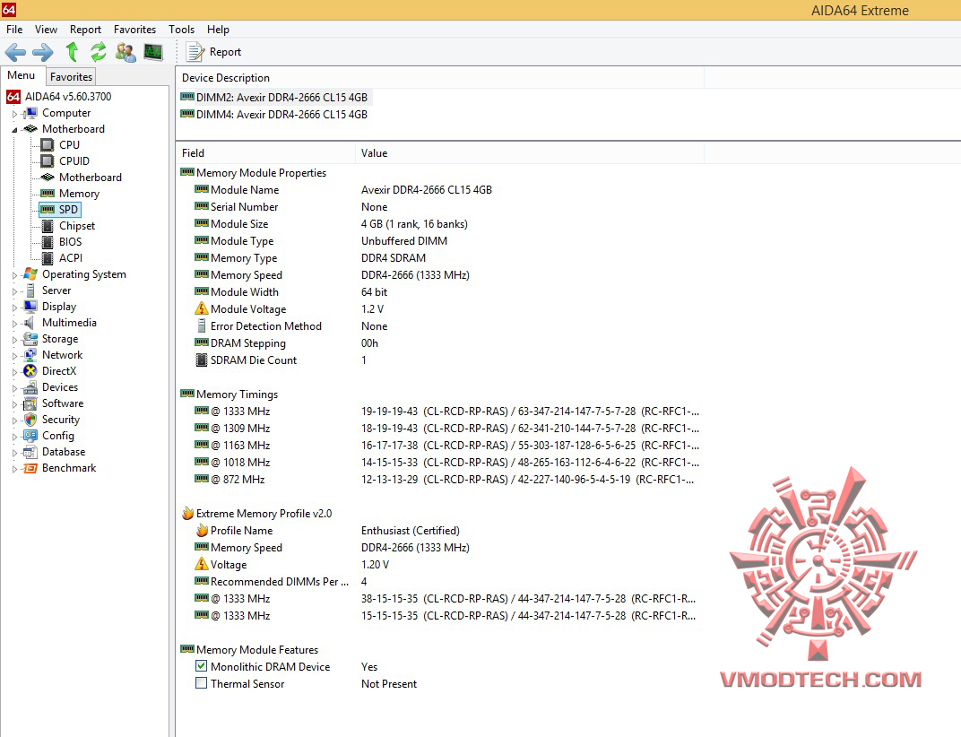Open the Favorites menu
This screenshot has width=961, height=737.
(134, 30)
